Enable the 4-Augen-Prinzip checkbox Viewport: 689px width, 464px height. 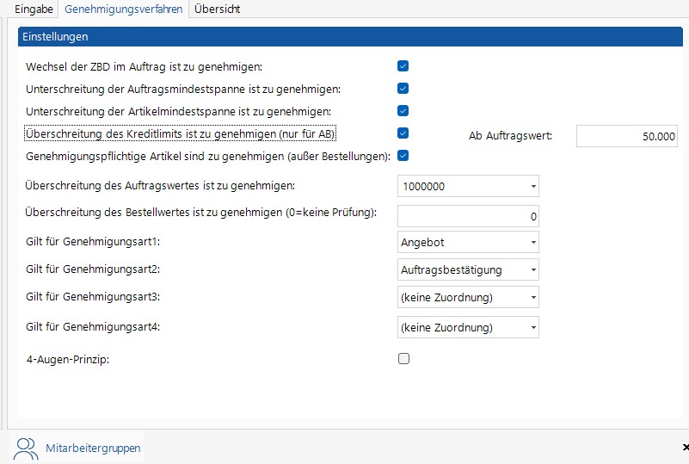tap(403, 359)
